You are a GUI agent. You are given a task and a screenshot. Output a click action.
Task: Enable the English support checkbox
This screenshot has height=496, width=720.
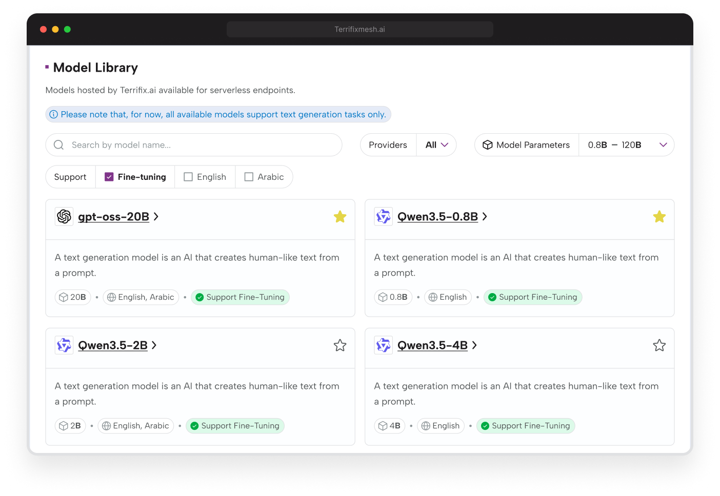(x=188, y=177)
